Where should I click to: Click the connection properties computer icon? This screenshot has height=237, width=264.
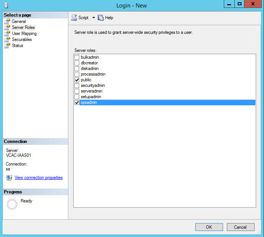point(9,178)
